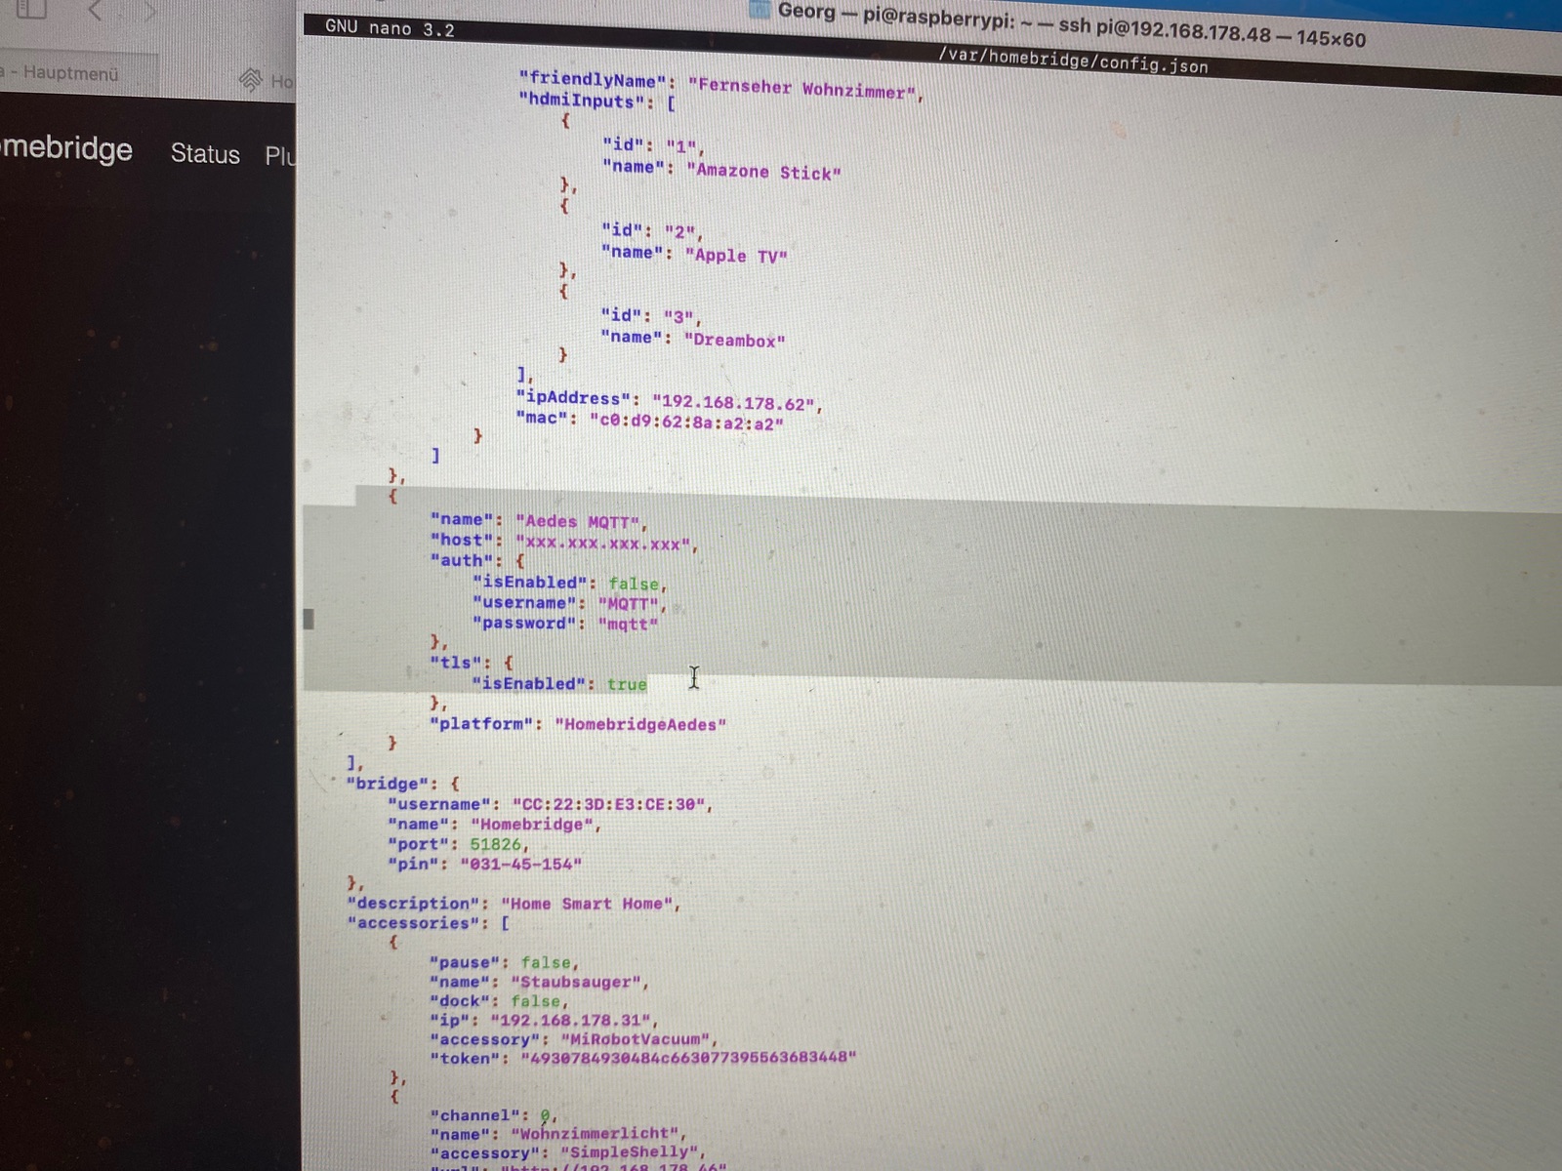Click the Homebridge tab favicon
The image size is (1562, 1171).
(251, 80)
